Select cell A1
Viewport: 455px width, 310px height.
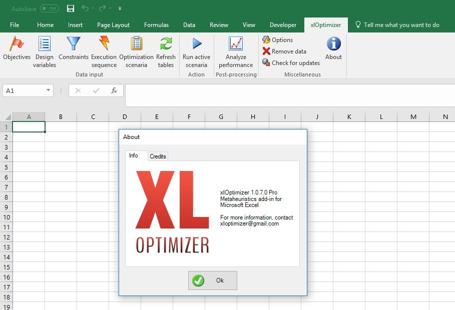[x=29, y=127]
